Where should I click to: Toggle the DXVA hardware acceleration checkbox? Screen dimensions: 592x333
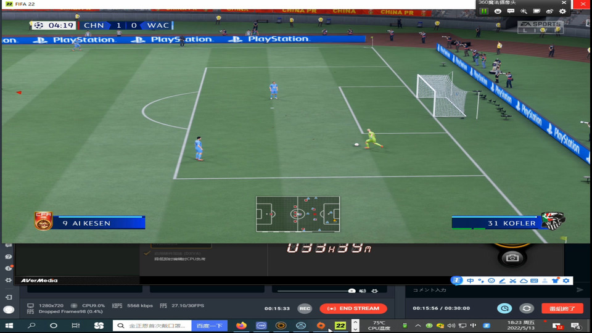click(x=147, y=253)
